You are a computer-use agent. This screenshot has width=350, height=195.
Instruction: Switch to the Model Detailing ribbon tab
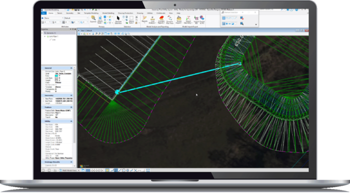(108, 13)
